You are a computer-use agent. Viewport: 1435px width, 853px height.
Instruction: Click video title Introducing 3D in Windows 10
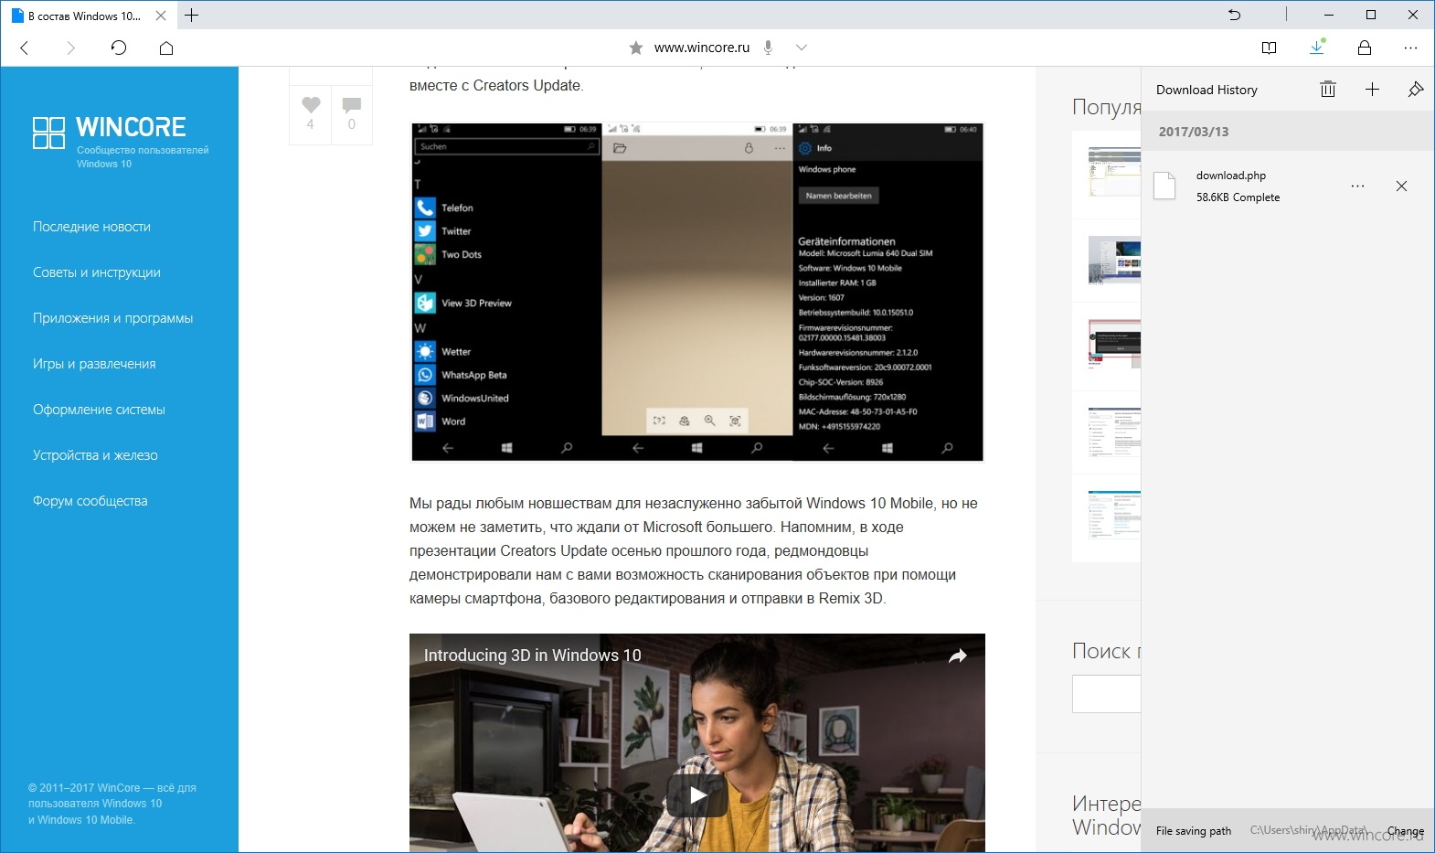pyautogui.click(x=532, y=656)
